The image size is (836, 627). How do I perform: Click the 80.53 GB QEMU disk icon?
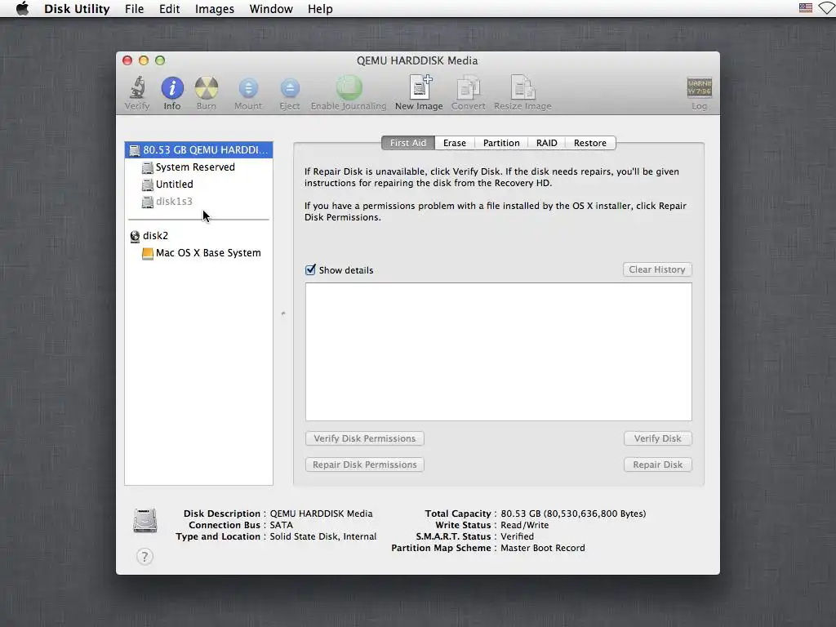(135, 150)
